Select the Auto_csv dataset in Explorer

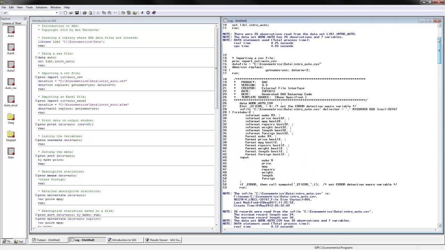coord(11,82)
